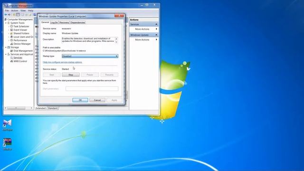Viewport: 304px width, 171px height.
Task: Expand the Task Scheduler tree node
Action: click(x=9, y=27)
